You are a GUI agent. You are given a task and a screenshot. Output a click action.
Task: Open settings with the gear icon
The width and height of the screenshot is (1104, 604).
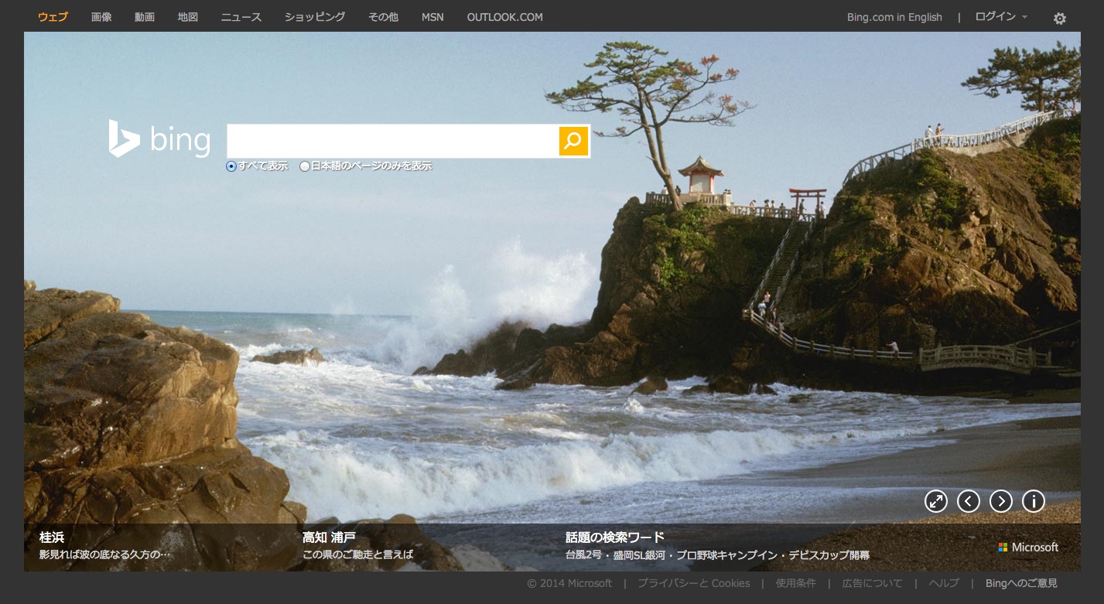point(1059,19)
